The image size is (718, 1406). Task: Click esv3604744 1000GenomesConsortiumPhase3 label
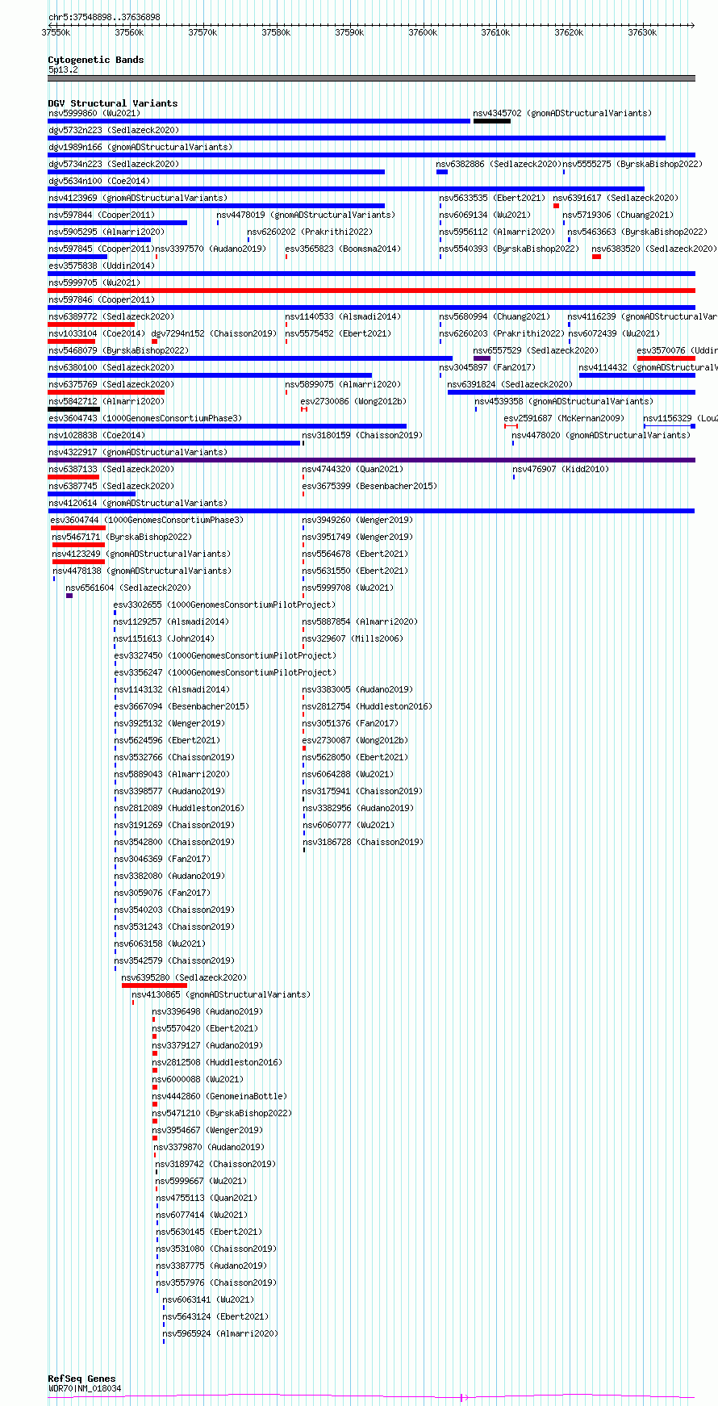point(147,521)
